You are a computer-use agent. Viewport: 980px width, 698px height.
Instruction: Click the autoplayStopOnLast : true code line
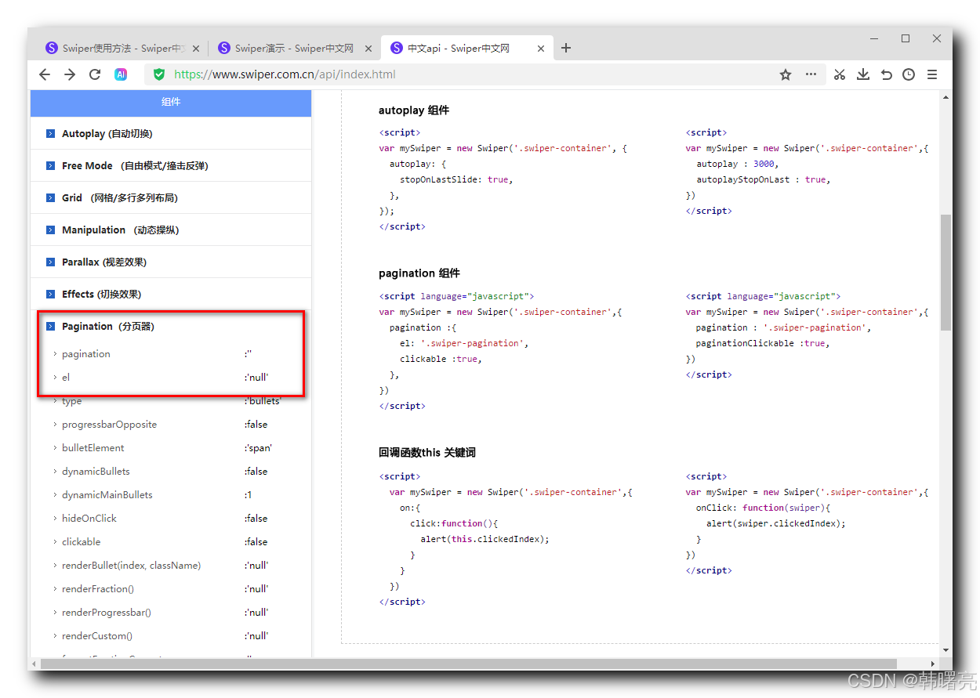[764, 179]
